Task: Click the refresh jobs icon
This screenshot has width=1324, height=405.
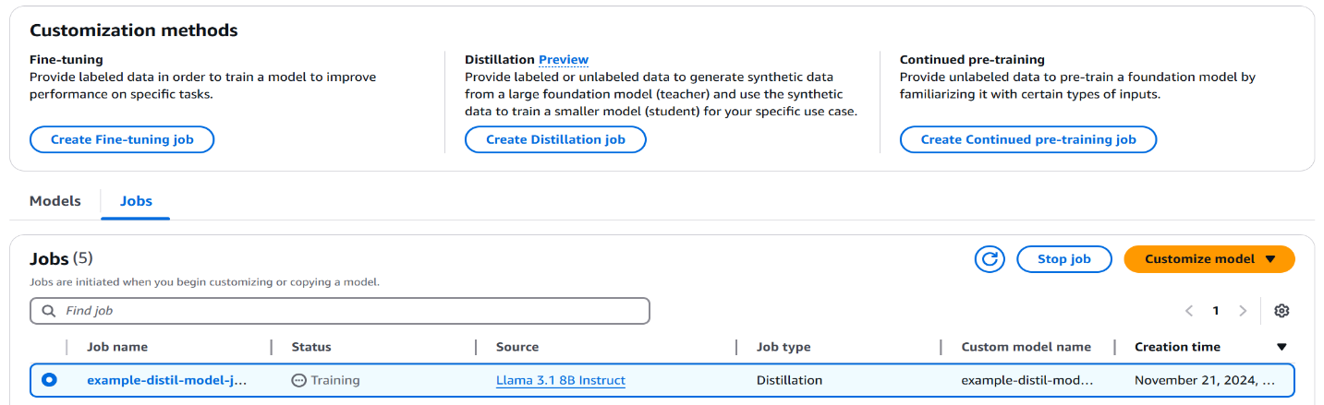Action: [990, 259]
